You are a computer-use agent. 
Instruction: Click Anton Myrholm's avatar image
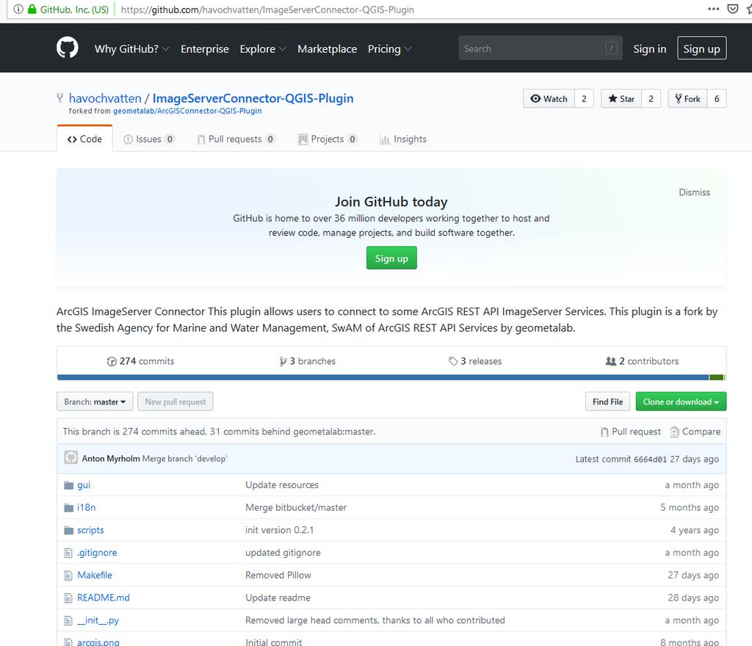[71, 457]
